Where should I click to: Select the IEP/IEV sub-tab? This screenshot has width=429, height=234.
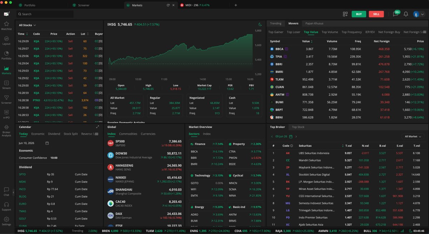[370, 32]
